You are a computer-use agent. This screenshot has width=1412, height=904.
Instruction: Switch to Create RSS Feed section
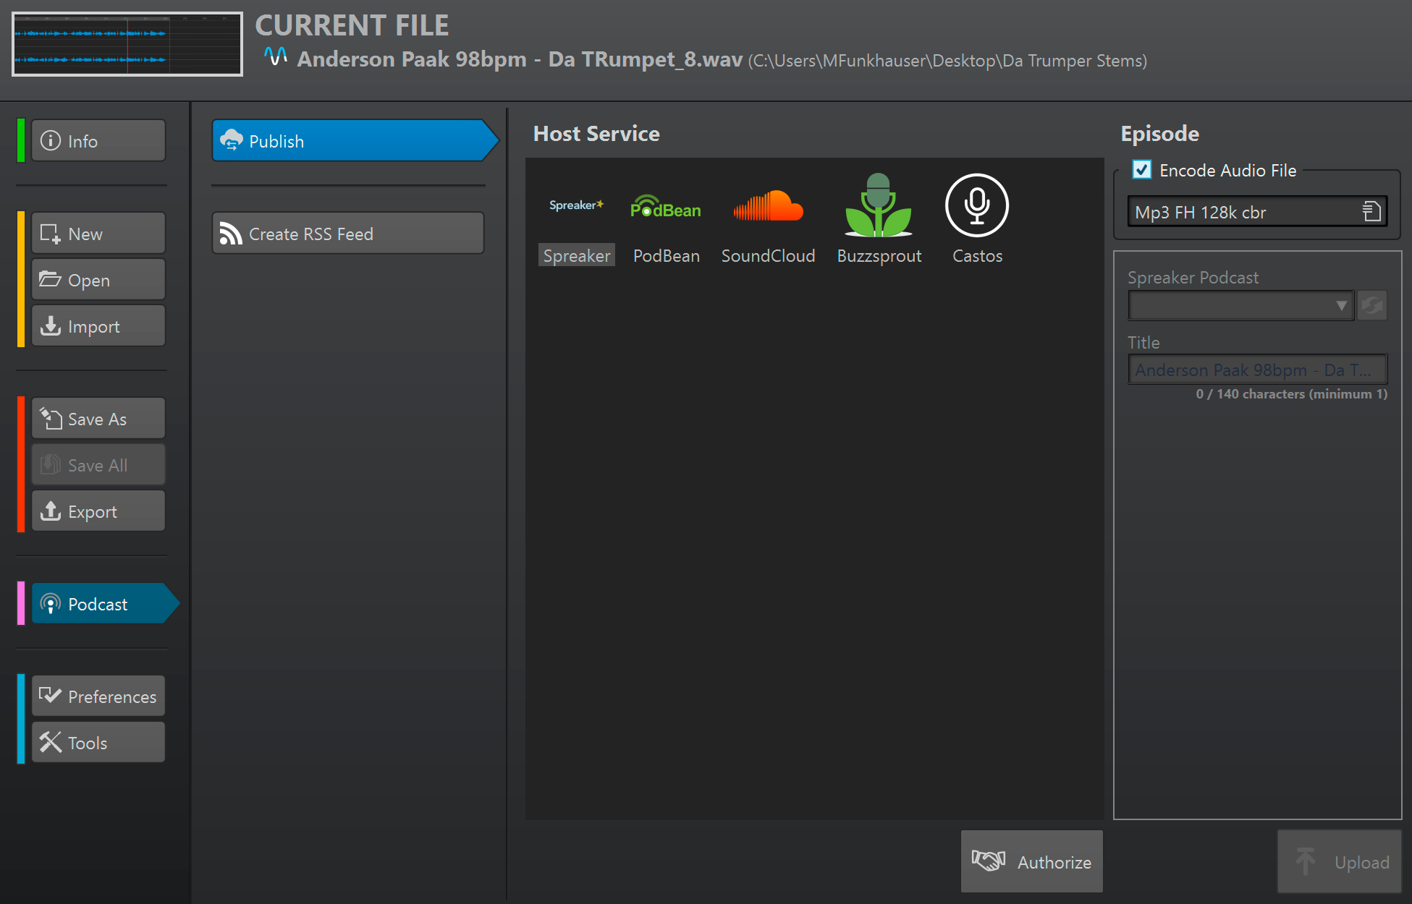click(x=347, y=234)
